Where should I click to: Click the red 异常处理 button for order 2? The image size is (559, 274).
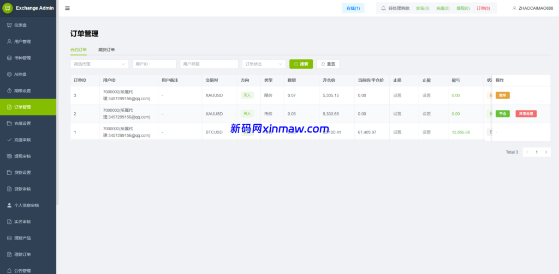(x=526, y=114)
